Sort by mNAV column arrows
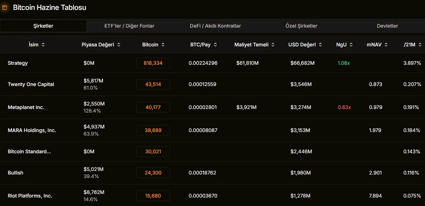The image size is (425, 206). (x=386, y=45)
